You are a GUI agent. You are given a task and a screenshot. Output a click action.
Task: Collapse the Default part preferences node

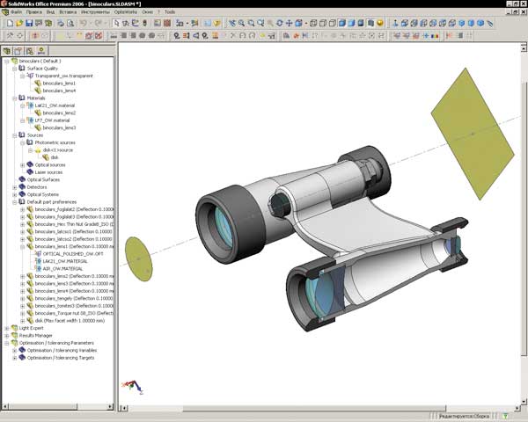[13, 201]
